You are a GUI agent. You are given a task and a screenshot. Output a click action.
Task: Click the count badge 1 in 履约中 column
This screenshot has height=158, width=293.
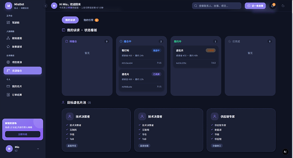click(x=215, y=41)
